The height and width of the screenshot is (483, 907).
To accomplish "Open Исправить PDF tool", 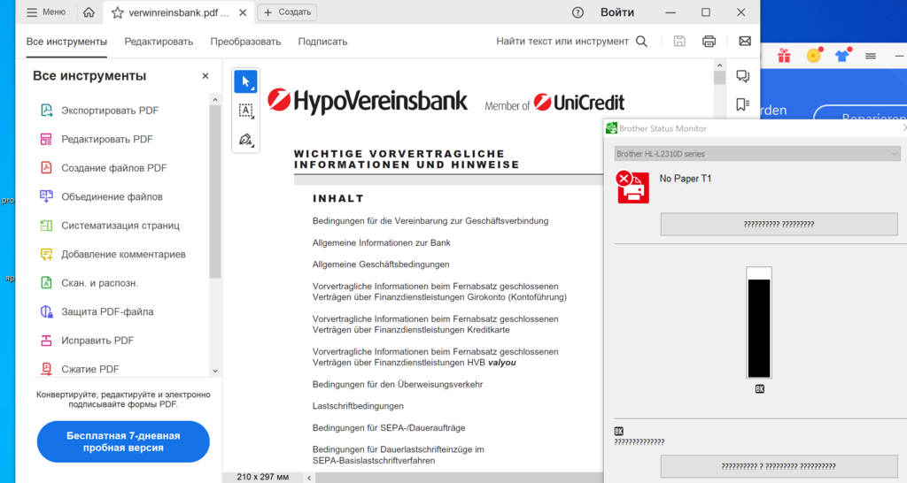I will click(86, 341).
